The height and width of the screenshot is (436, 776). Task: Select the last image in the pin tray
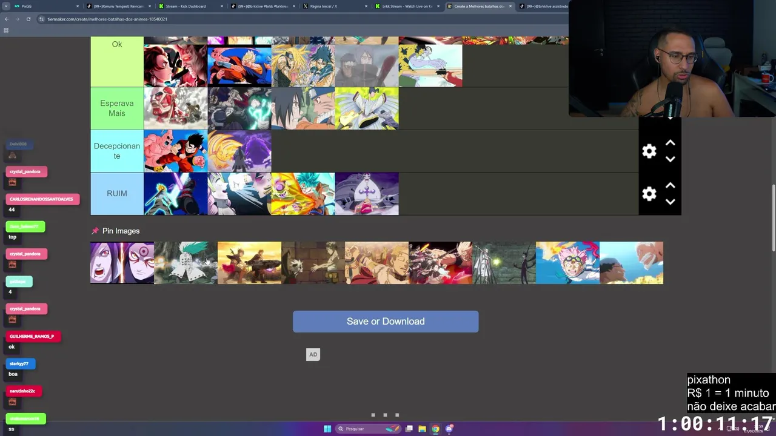pyautogui.click(x=631, y=263)
